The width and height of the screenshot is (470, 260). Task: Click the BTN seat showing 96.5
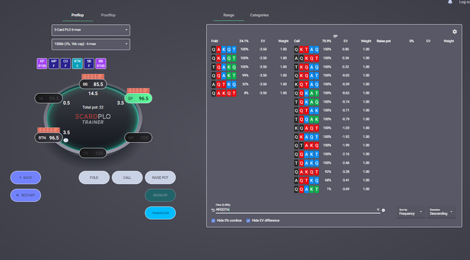pos(48,137)
